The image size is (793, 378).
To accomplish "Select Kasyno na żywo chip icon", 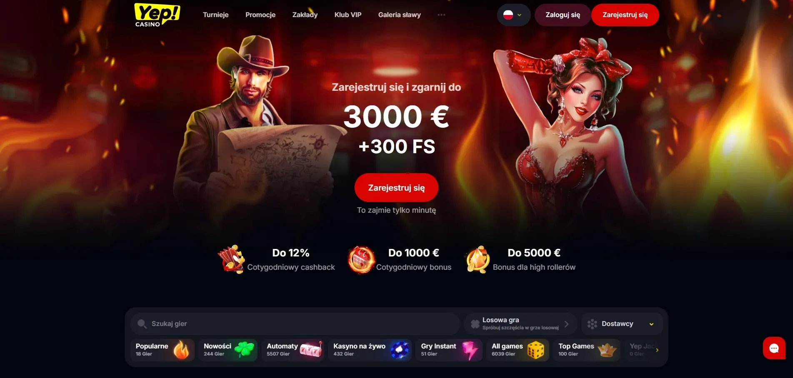I will (x=399, y=350).
